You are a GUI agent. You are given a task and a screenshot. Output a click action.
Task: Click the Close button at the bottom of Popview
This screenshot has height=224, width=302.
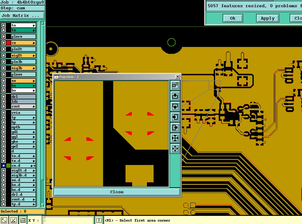117,192
